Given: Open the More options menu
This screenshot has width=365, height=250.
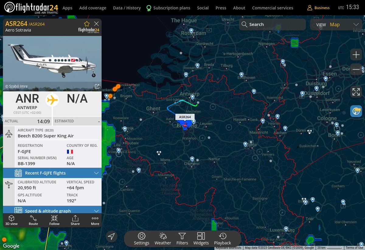Looking at the screenshot, I should tap(95, 220).
